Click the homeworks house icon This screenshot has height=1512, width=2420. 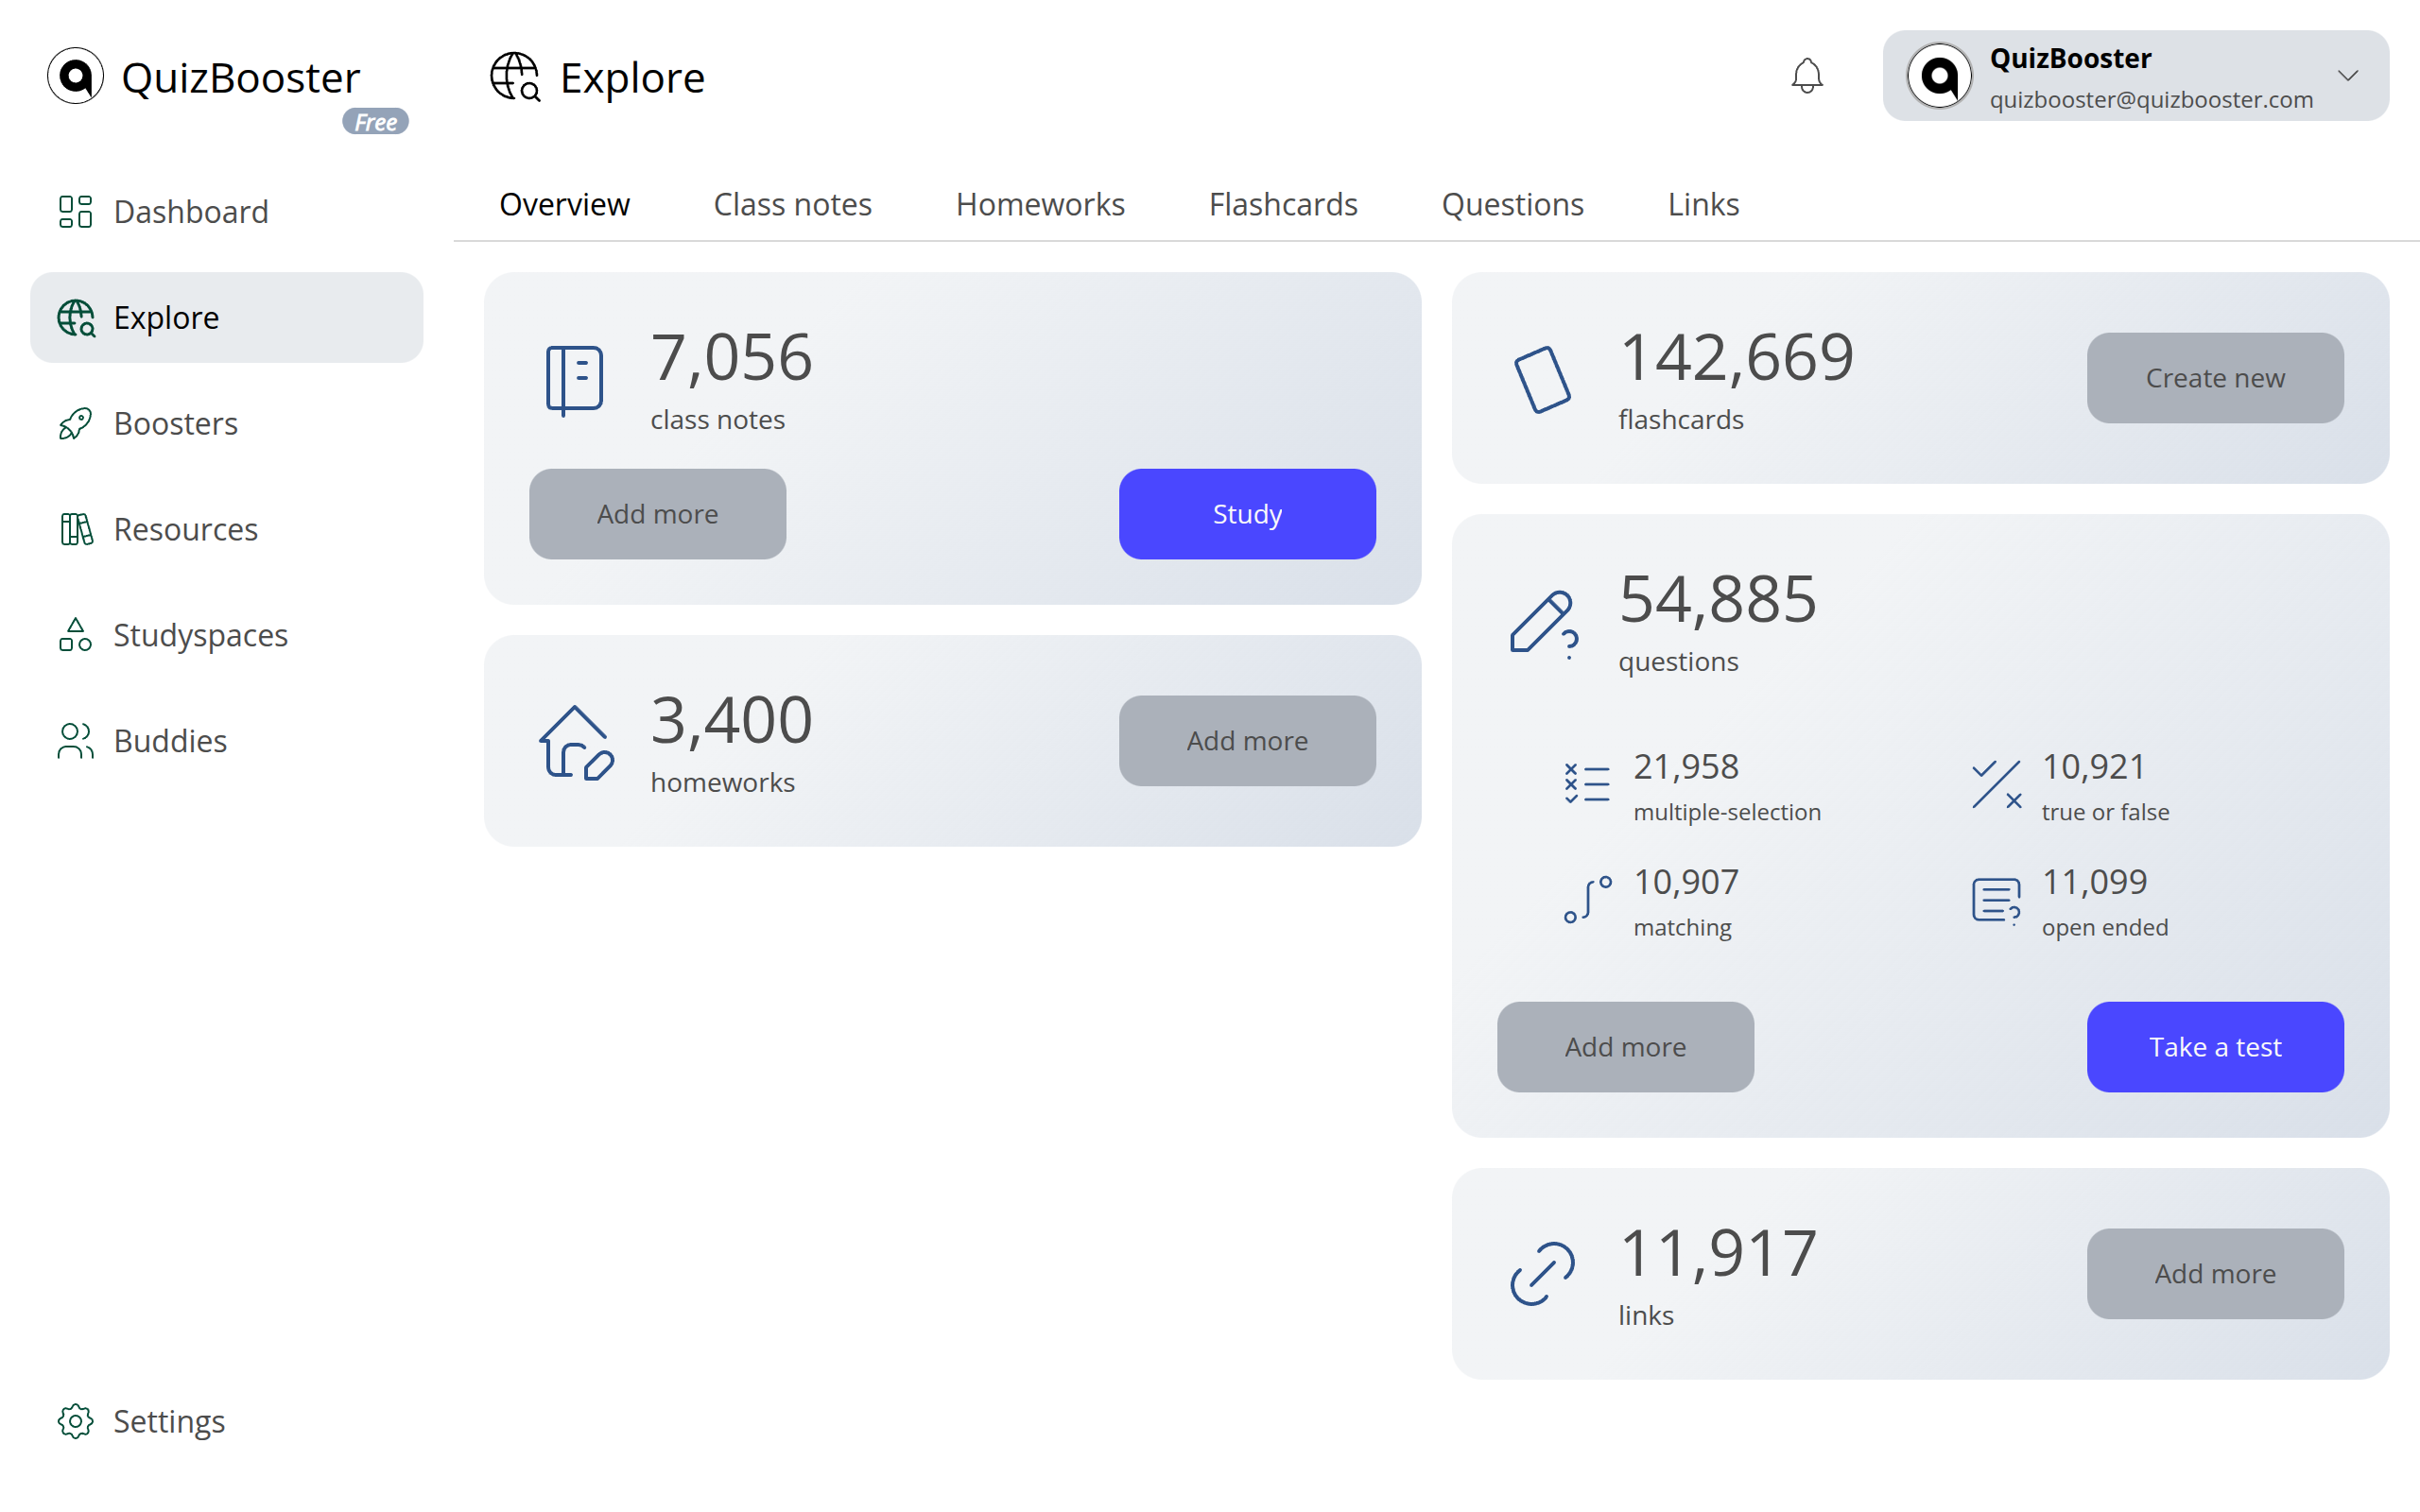(x=576, y=743)
